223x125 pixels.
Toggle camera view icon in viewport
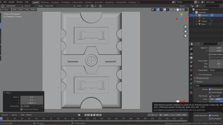coord(185,36)
